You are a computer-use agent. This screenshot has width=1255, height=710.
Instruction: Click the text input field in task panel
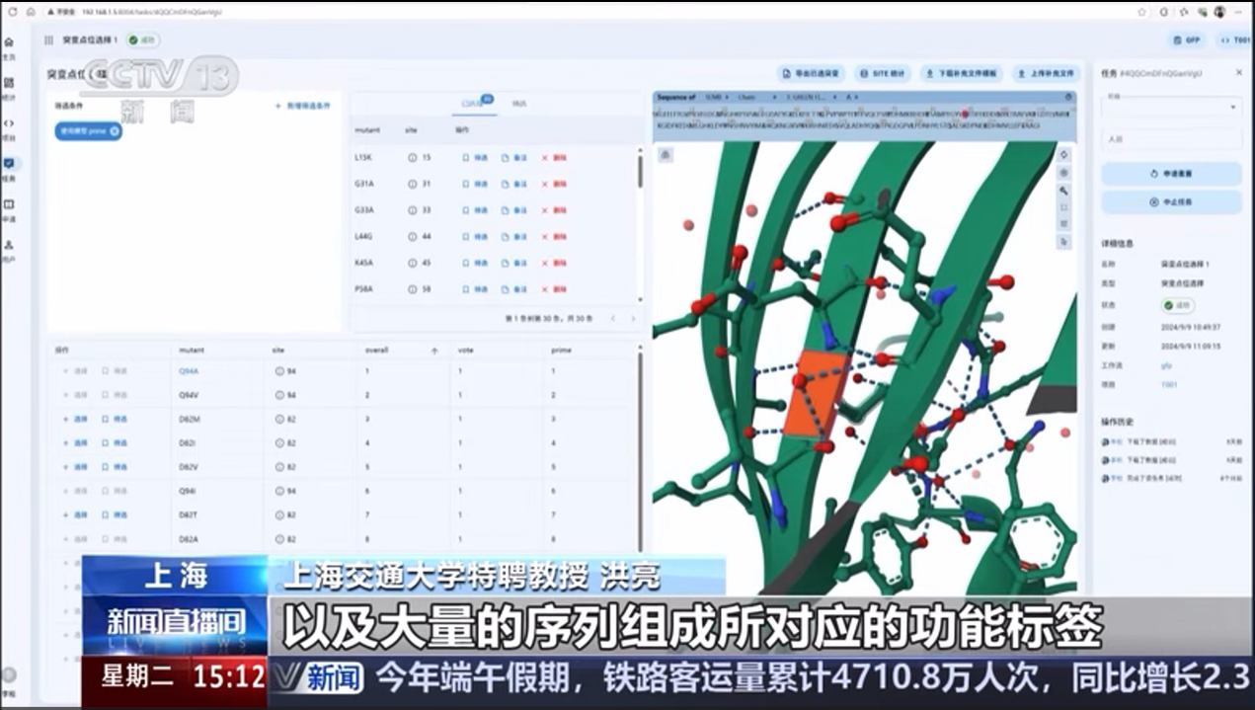[1171, 139]
